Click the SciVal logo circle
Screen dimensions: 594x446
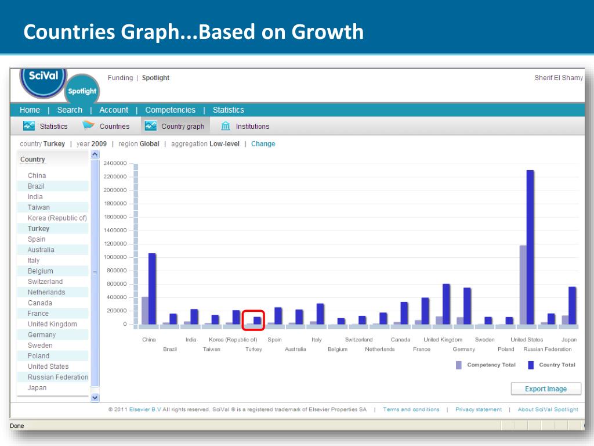43,81
